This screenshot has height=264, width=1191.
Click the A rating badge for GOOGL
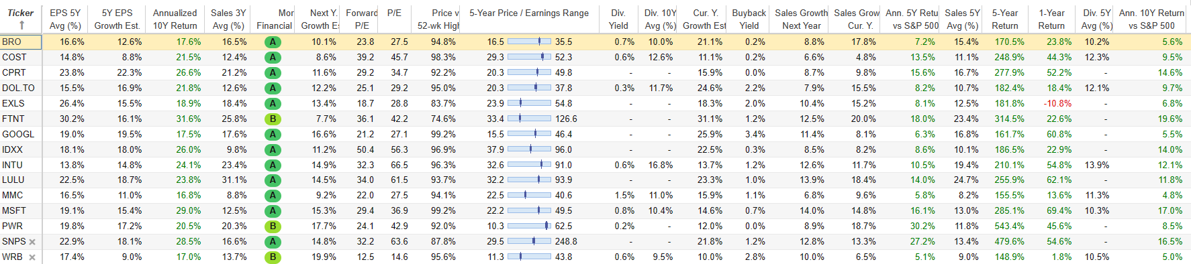273,134
